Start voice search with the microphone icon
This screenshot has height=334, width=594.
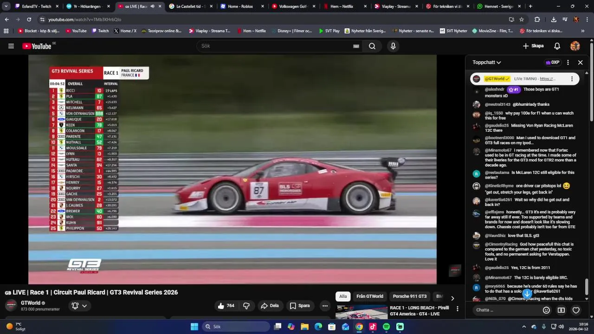[393, 46]
